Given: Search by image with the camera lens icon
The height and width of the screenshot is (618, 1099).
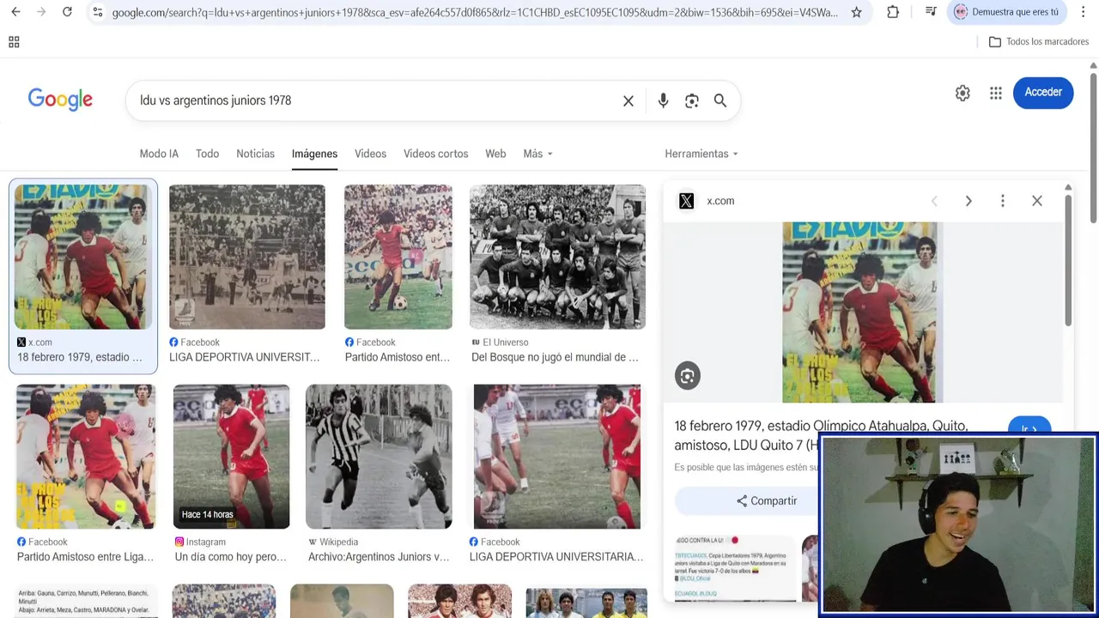Looking at the screenshot, I should pyautogui.click(x=692, y=101).
